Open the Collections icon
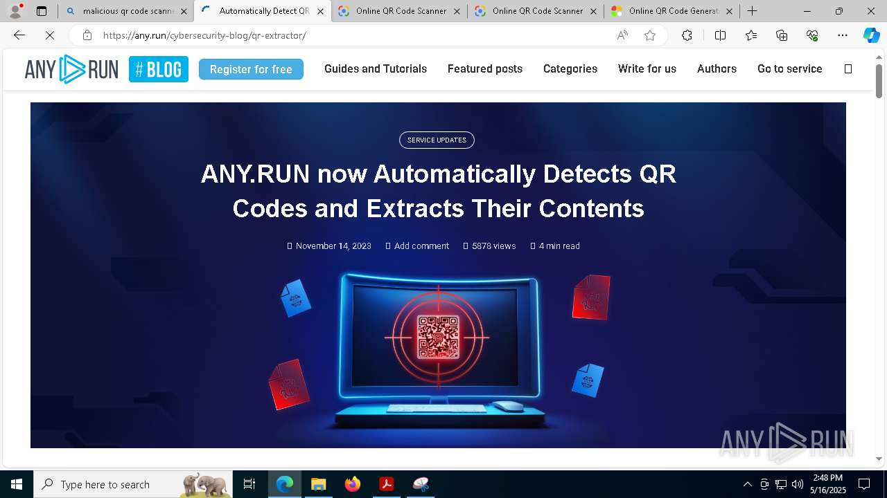 (782, 35)
